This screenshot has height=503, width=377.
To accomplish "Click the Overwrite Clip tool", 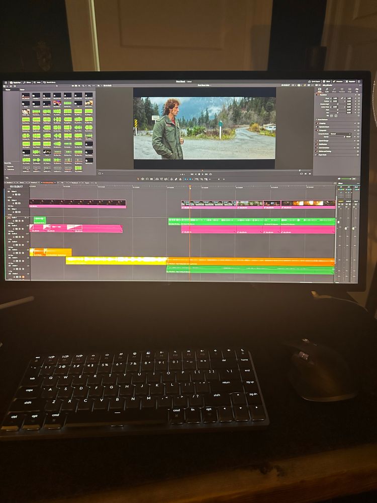I will point(161,180).
